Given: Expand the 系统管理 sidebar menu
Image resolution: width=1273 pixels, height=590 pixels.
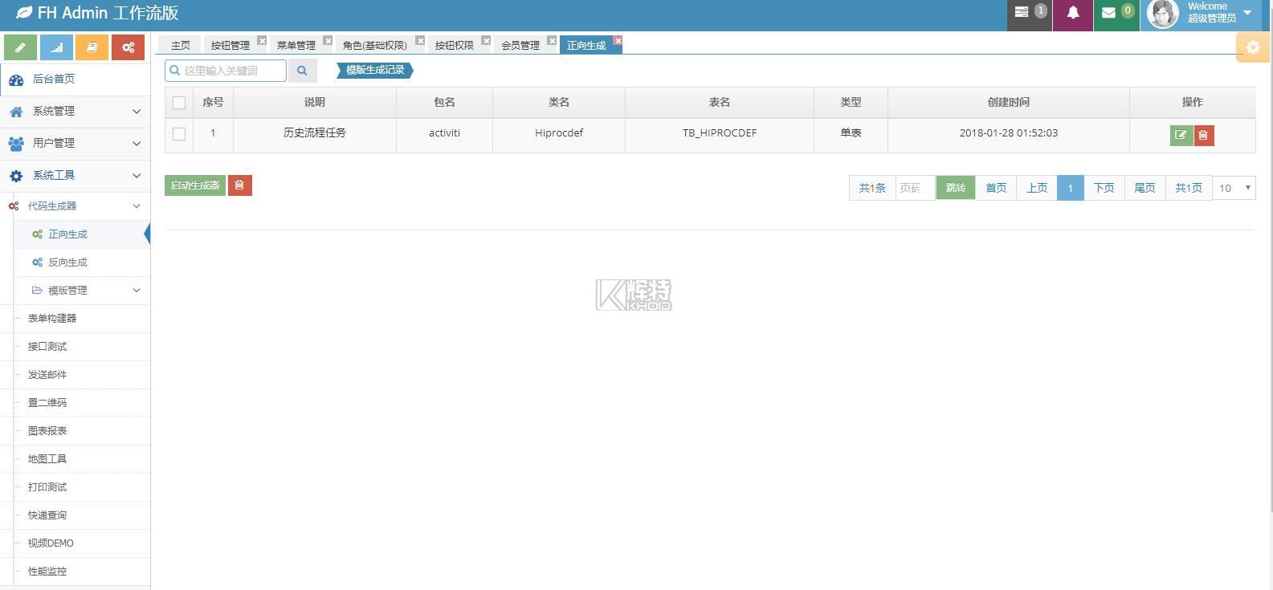Looking at the screenshot, I should (75, 112).
